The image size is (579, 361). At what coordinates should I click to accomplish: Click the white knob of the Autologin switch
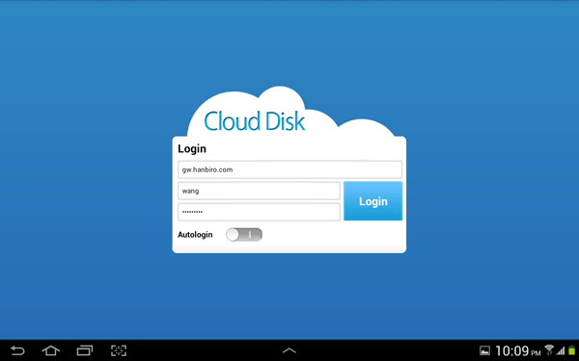click(233, 235)
